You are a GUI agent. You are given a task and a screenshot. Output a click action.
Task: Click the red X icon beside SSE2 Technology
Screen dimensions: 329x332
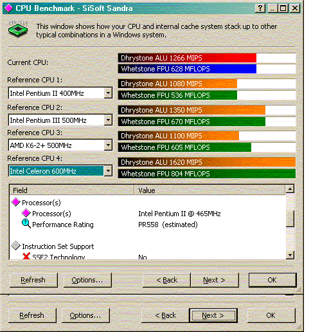[26, 256]
